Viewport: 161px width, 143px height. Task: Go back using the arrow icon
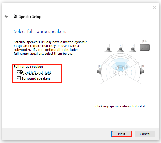point(7,16)
